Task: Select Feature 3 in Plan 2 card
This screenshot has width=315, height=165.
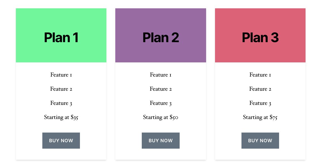Action: 161,103
